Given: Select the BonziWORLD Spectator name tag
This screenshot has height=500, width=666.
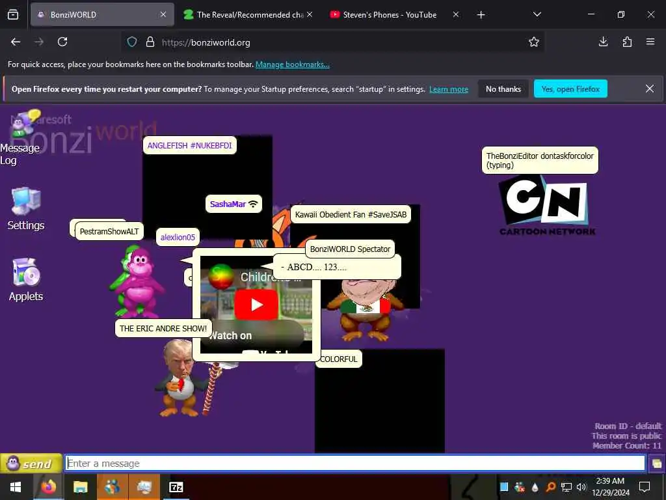Looking at the screenshot, I should pyautogui.click(x=350, y=249).
